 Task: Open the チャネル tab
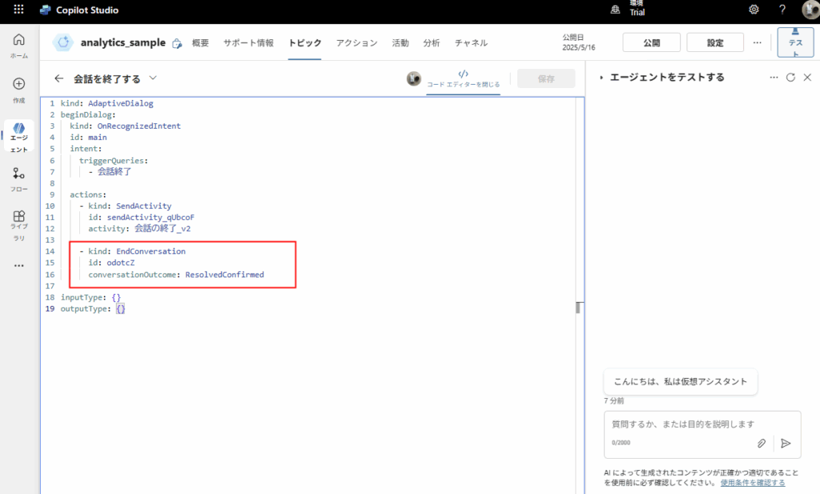coord(471,43)
